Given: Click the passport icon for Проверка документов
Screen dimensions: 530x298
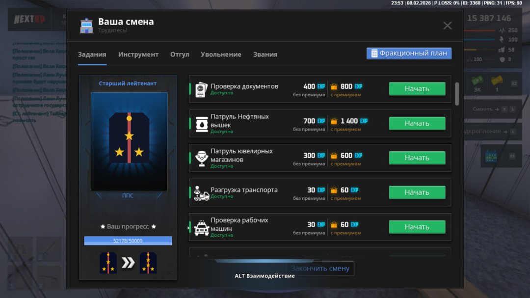Looking at the screenshot, I should pyautogui.click(x=201, y=90).
